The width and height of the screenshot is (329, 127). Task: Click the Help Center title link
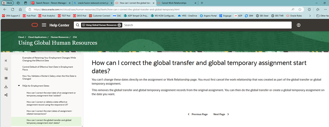pyautogui.click(x=59, y=25)
